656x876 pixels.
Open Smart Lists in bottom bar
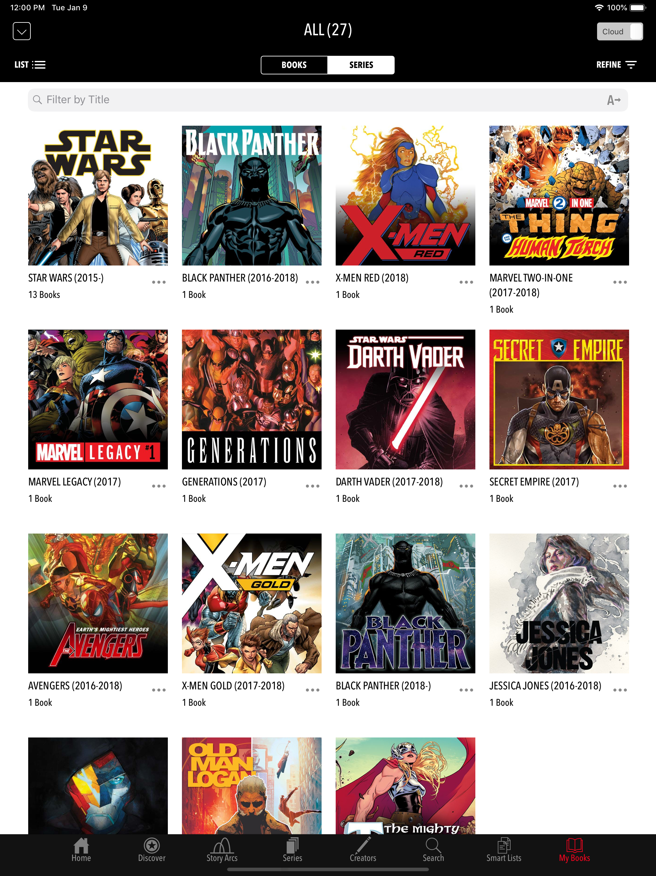[504, 850]
